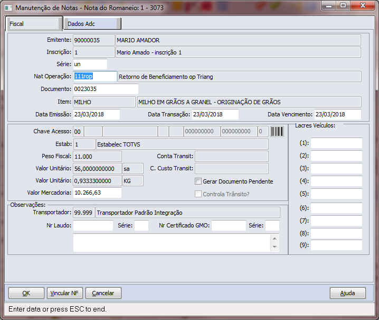This screenshot has height=320, width=379.
Task: Open help with Ajuda button
Action: tap(347, 293)
